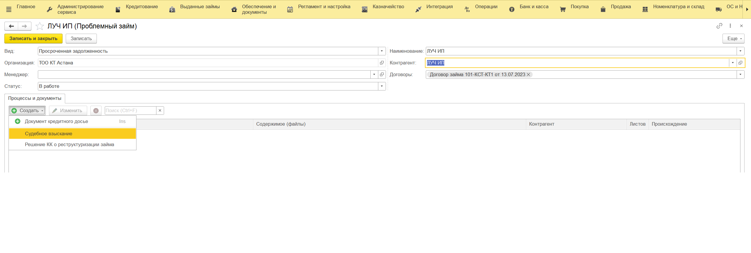The height and width of the screenshot is (253, 751).
Task: Open the Операции section
Action: (481, 9)
